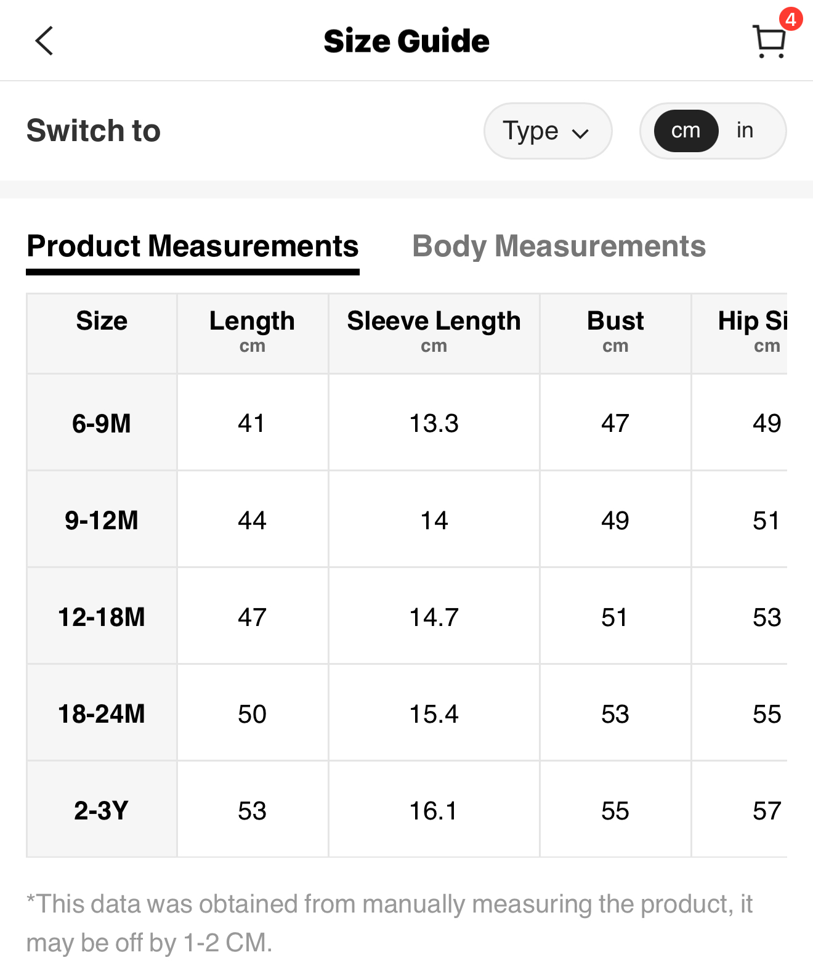Switch to the Body Measurements tab
The height and width of the screenshot is (976, 813).
[558, 246]
